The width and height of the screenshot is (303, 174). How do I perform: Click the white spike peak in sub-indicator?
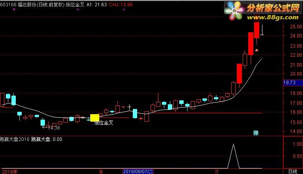pos(233,144)
